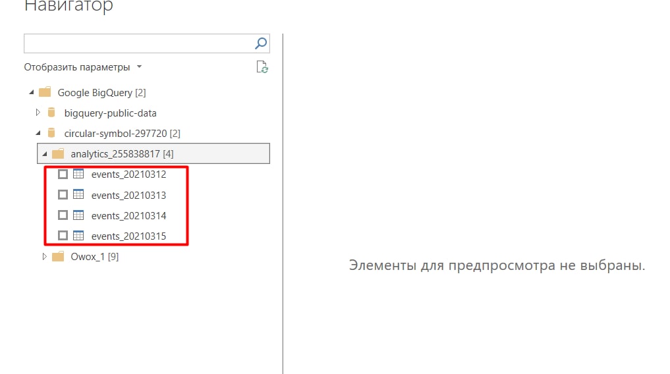The width and height of the screenshot is (670, 374).
Task: Click the circular-symbol-297720 database icon
Action: click(51, 133)
